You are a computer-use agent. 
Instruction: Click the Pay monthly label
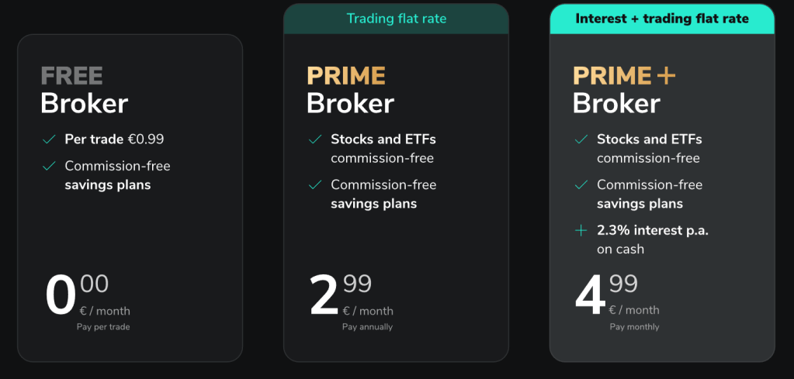click(x=634, y=327)
